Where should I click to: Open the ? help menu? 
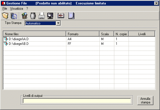[27, 9]
